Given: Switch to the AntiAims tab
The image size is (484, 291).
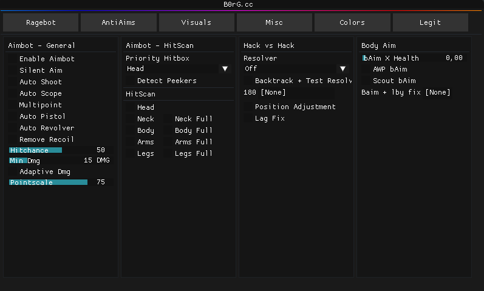Looking at the screenshot, I should (118, 22).
